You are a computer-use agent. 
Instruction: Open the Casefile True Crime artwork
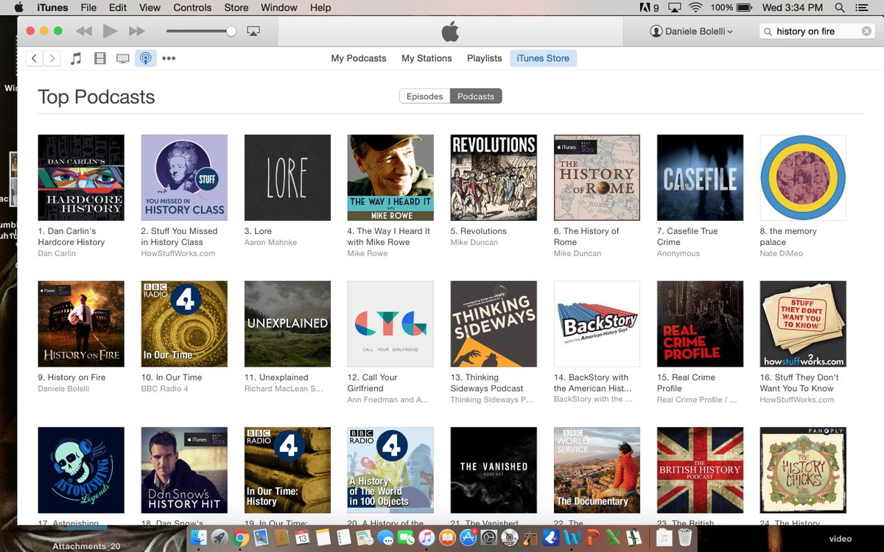[700, 177]
